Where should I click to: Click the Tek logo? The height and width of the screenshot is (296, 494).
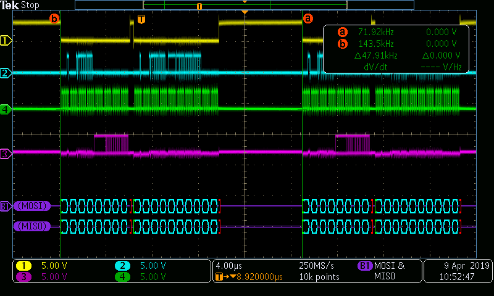[x=10, y=5]
